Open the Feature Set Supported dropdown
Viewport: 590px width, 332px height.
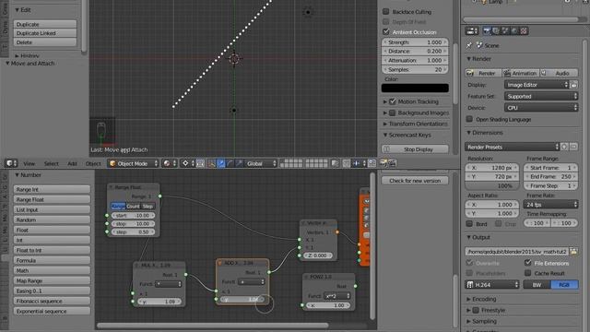[x=541, y=96]
